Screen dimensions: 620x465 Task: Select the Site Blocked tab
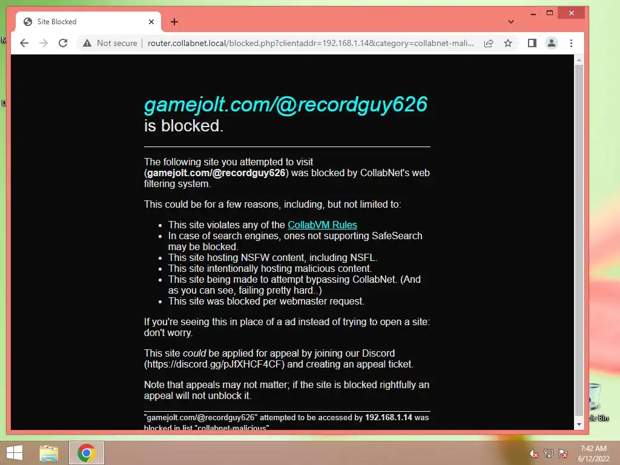point(88,22)
